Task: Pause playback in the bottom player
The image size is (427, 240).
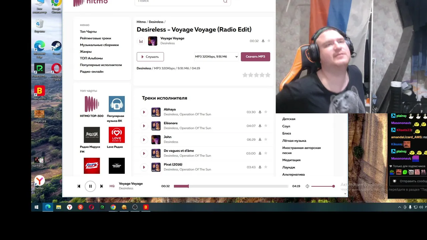Action: (x=90, y=186)
